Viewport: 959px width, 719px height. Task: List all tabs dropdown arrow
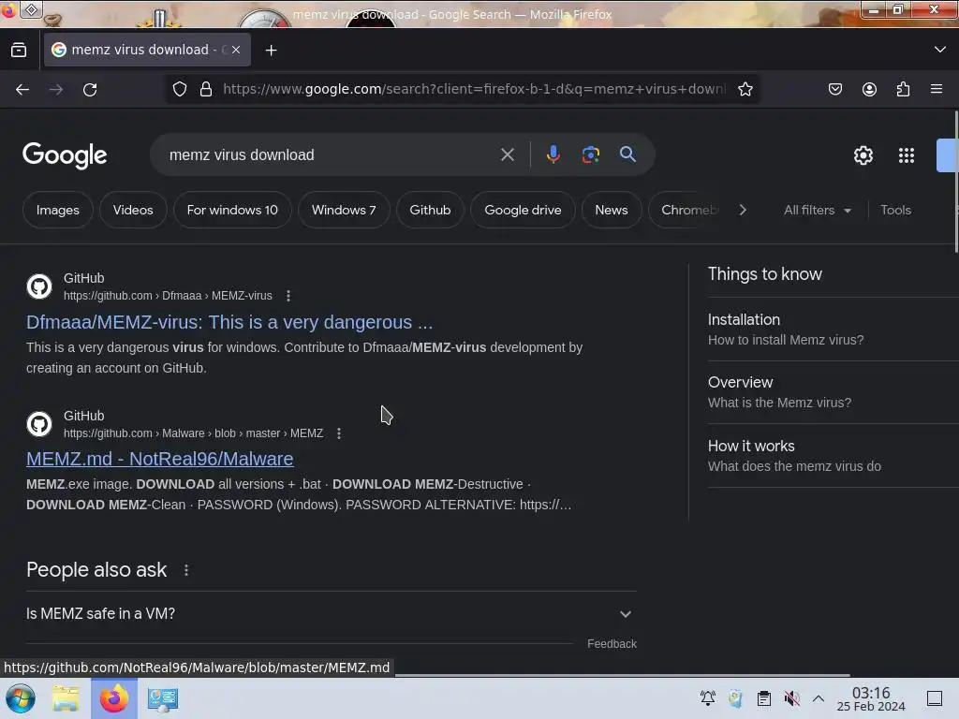click(x=940, y=50)
